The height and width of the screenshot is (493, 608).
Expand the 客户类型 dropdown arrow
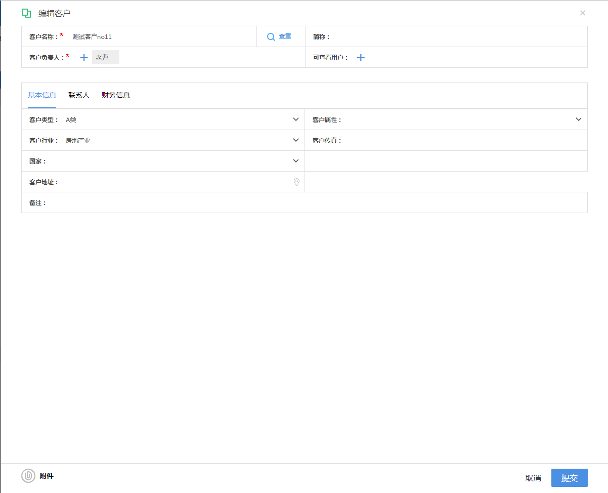(x=296, y=119)
